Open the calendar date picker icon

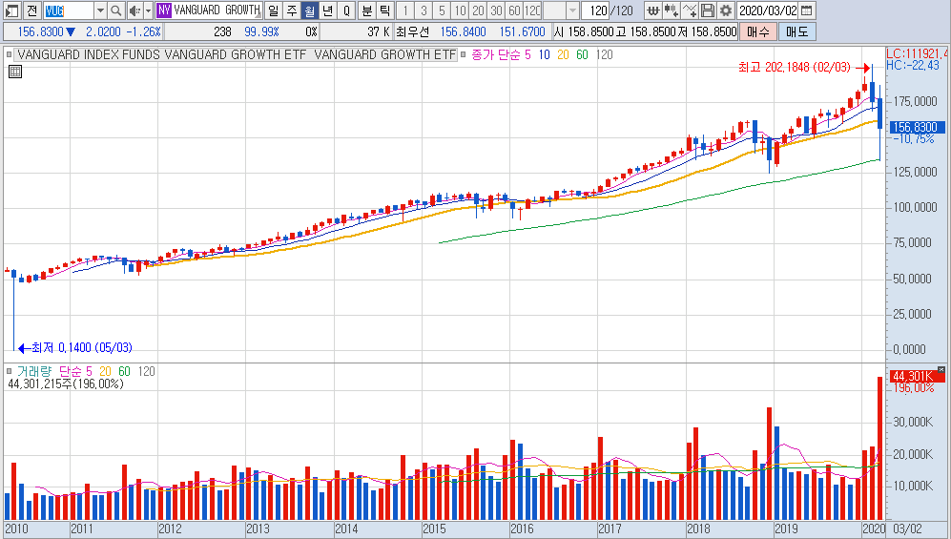pos(806,10)
